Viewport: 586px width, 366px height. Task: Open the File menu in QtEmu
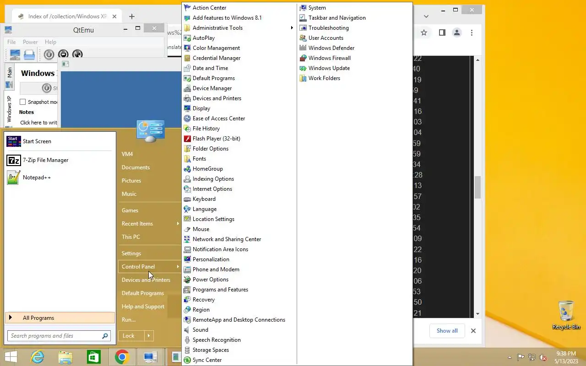11,42
